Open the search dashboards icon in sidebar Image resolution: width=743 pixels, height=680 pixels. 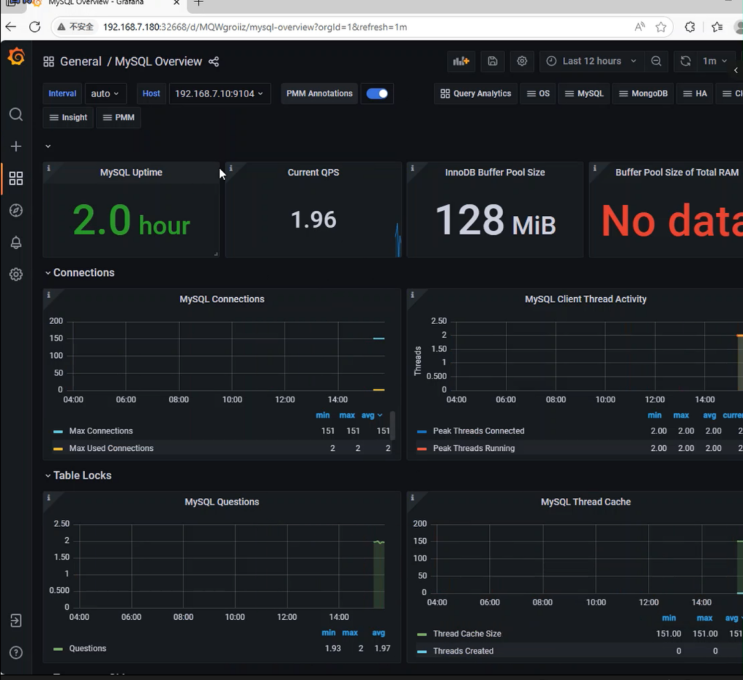pyautogui.click(x=16, y=115)
